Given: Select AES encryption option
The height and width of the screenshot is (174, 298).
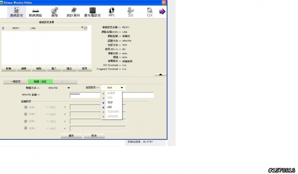Looking at the screenshot, I should pyautogui.click(x=109, y=107).
